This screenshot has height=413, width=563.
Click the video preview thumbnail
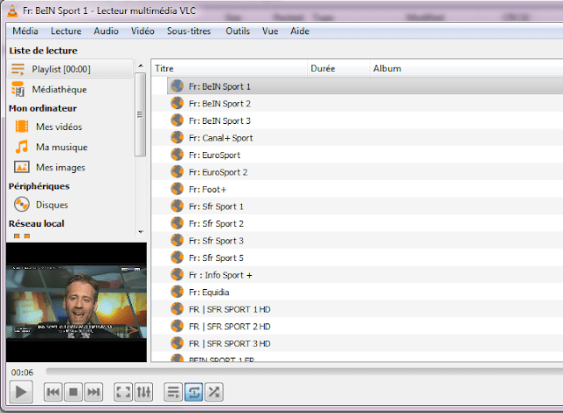[77, 302]
